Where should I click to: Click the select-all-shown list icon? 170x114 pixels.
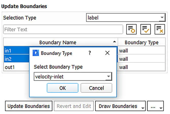click(146, 30)
